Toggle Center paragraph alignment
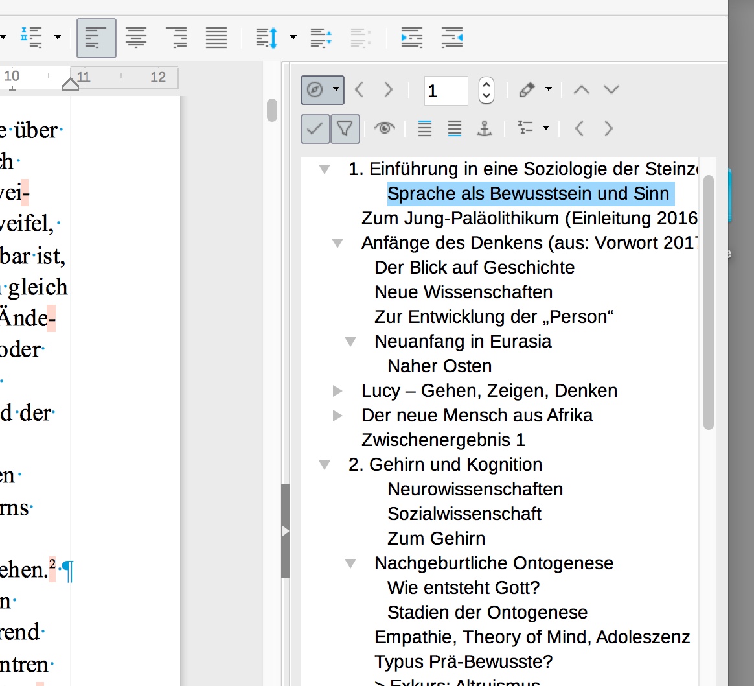Image resolution: width=754 pixels, height=686 pixels. [x=136, y=38]
